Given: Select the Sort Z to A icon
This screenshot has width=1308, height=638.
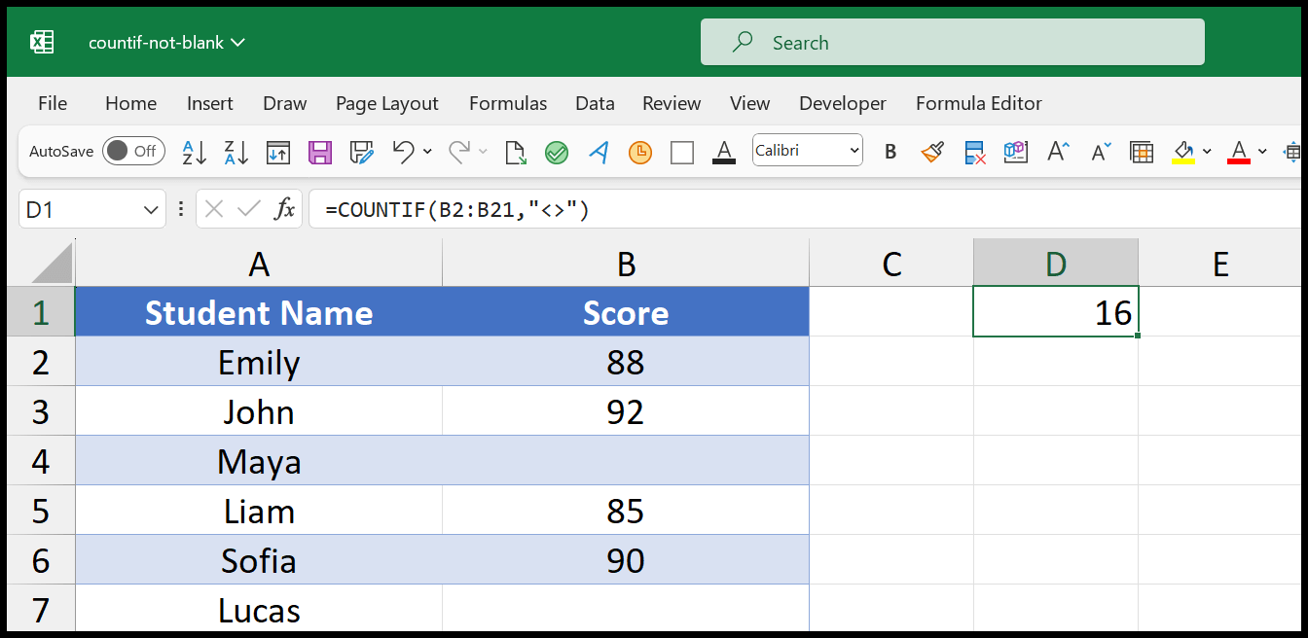Looking at the screenshot, I should tap(235, 153).
